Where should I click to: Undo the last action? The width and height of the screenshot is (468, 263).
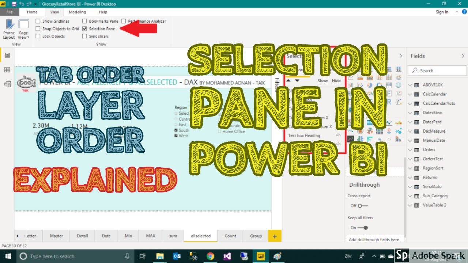22,4
